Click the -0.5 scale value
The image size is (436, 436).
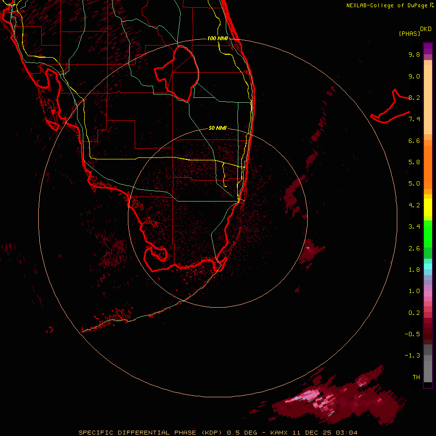click(x=412, y=334)
